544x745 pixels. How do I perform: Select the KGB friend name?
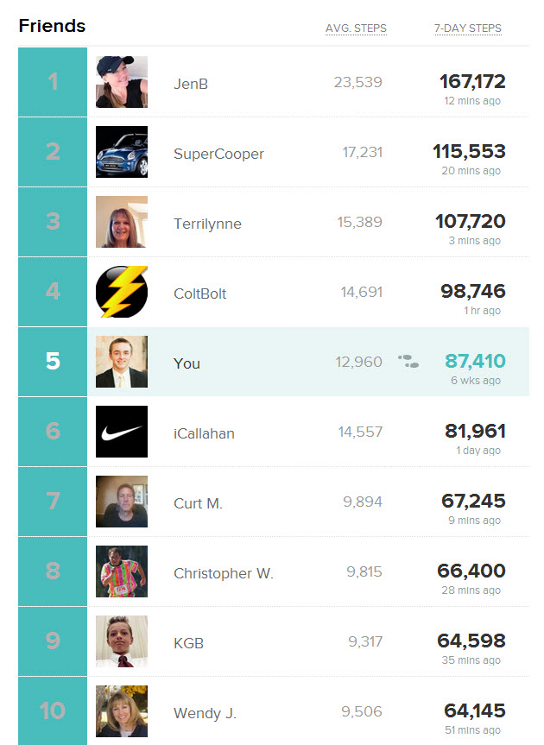[x=188, y=643]
